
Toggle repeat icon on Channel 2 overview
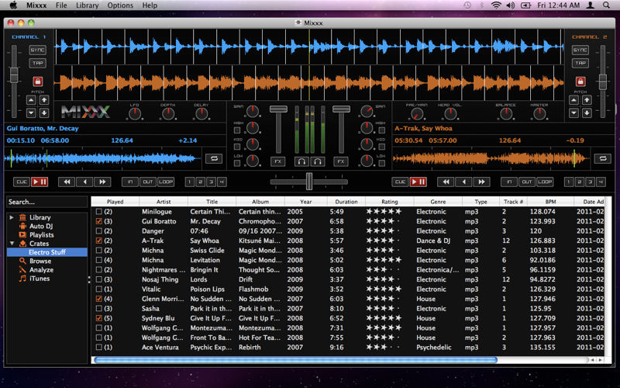pos(602,158)
